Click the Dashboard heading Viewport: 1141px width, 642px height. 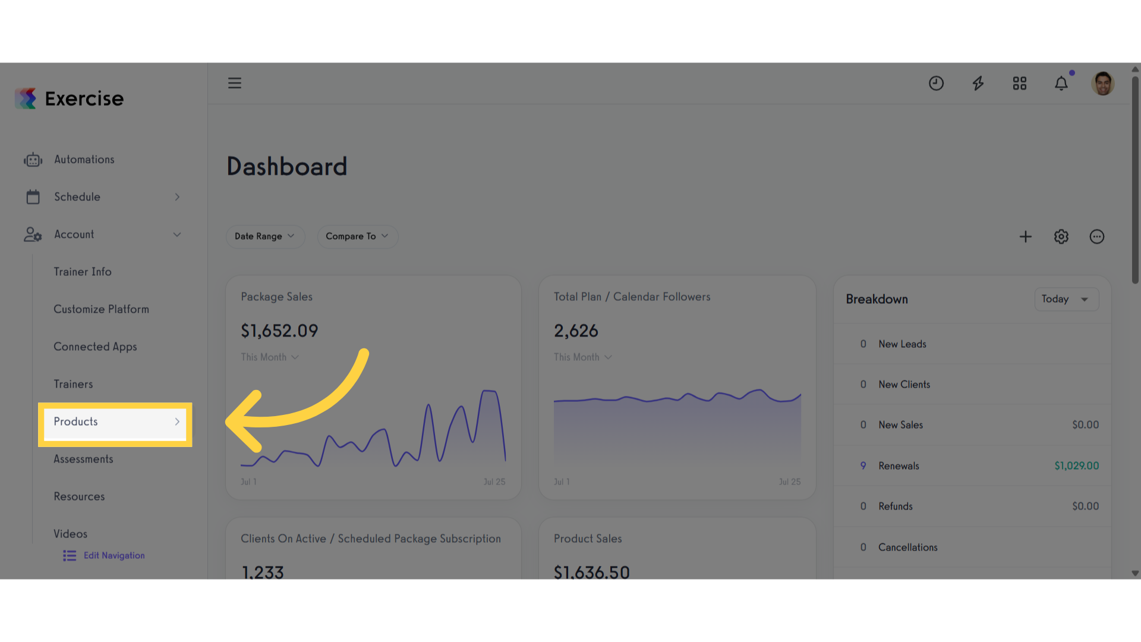point(287,166)
